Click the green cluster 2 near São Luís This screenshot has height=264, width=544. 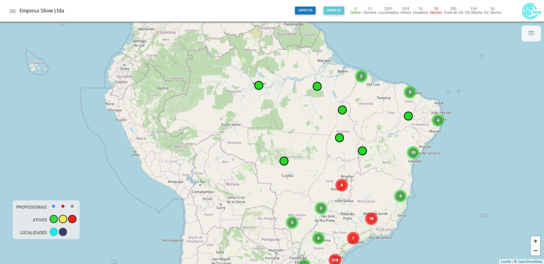click(x=361, y=76)
